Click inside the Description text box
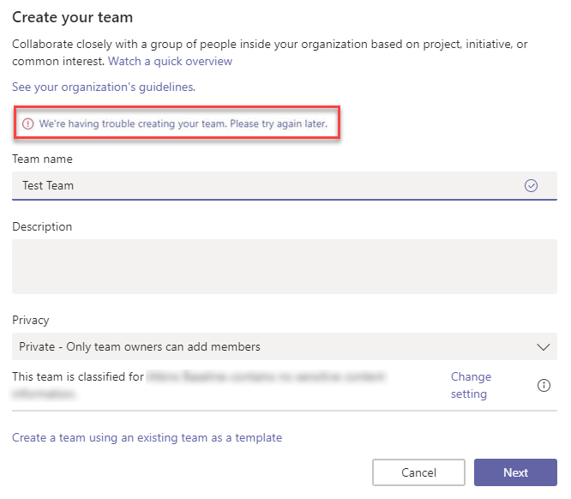The height and width of the screenshot is (499, 571). point(285,267)
